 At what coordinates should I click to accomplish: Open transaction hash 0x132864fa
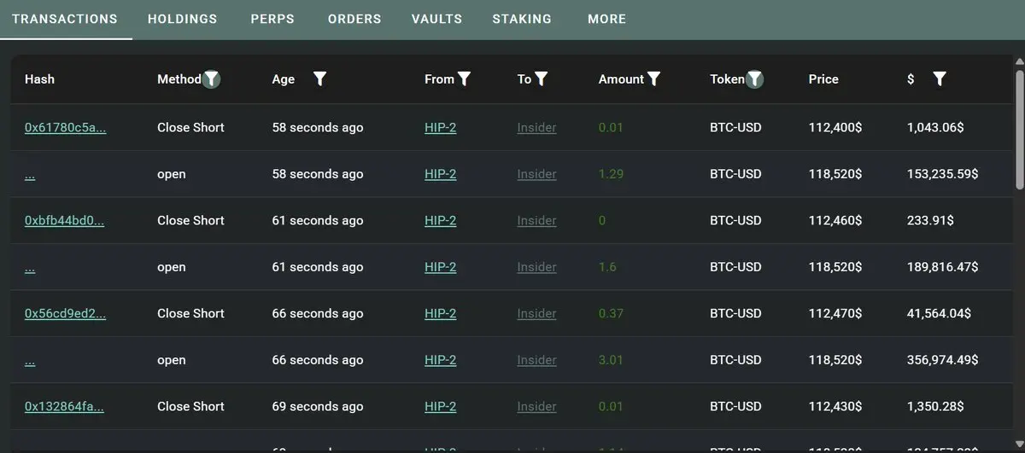[65, 407]
